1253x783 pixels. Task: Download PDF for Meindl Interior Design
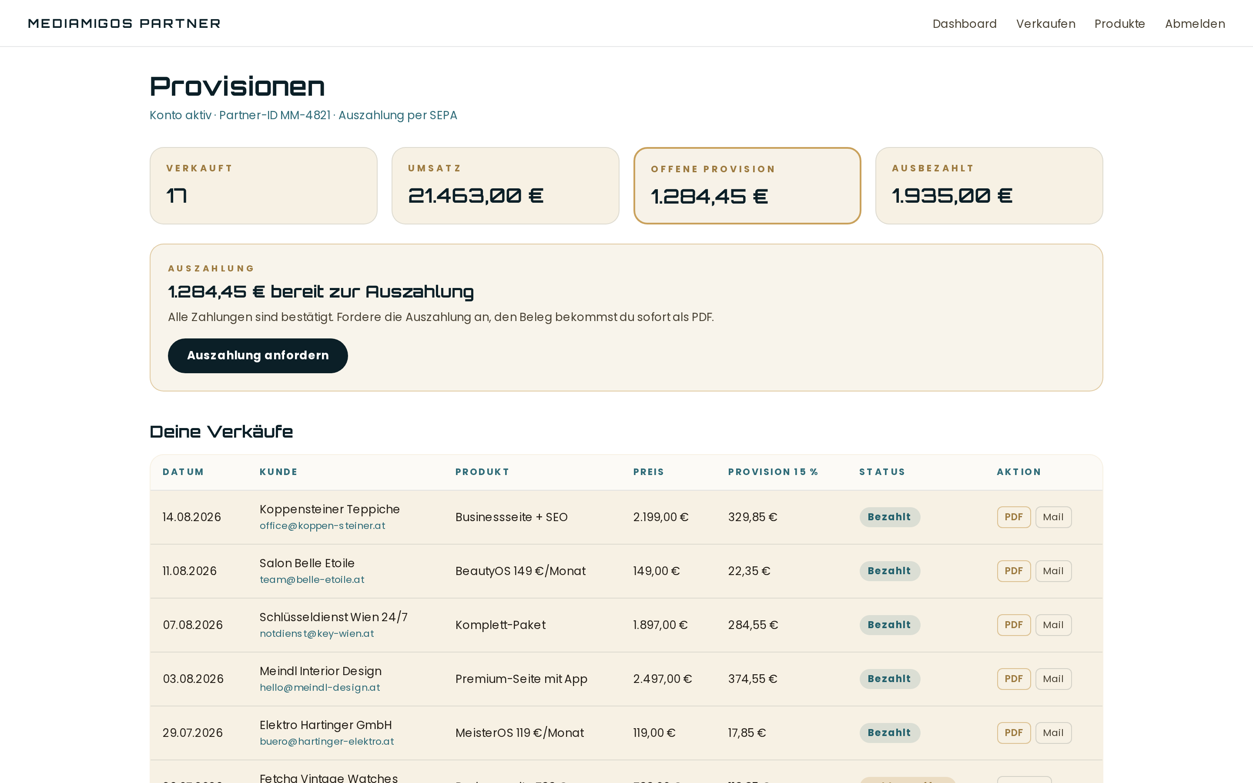[1013, 679]
